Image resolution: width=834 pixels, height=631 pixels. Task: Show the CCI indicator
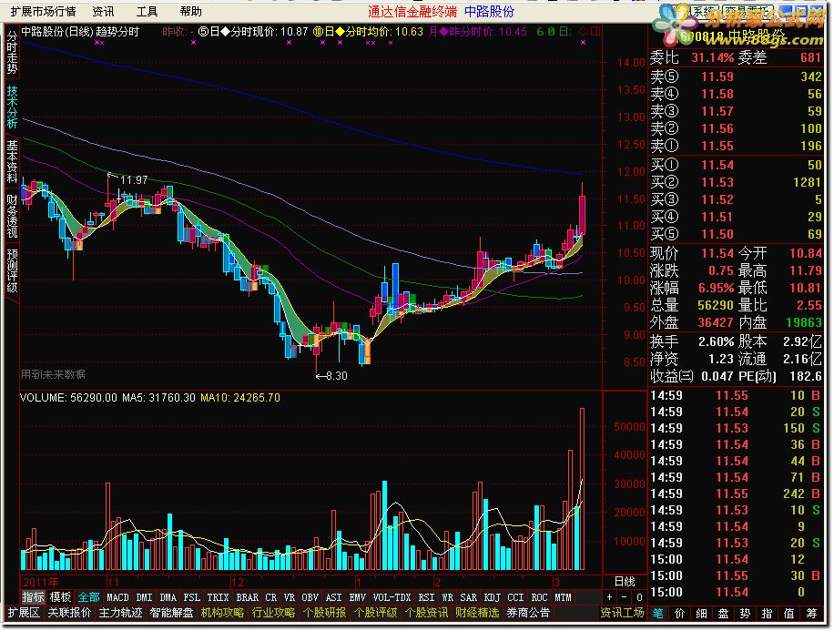pyautogui.click(x=515, y=597)
